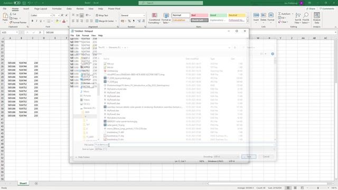Apply the Neutral cell style
338x190 pixels.
click(237, 15)
